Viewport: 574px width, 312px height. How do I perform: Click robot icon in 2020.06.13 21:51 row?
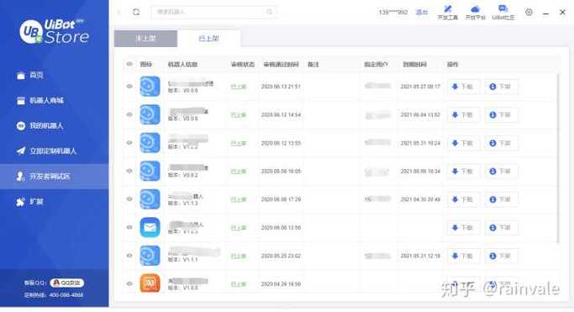(x=150, y=87)
